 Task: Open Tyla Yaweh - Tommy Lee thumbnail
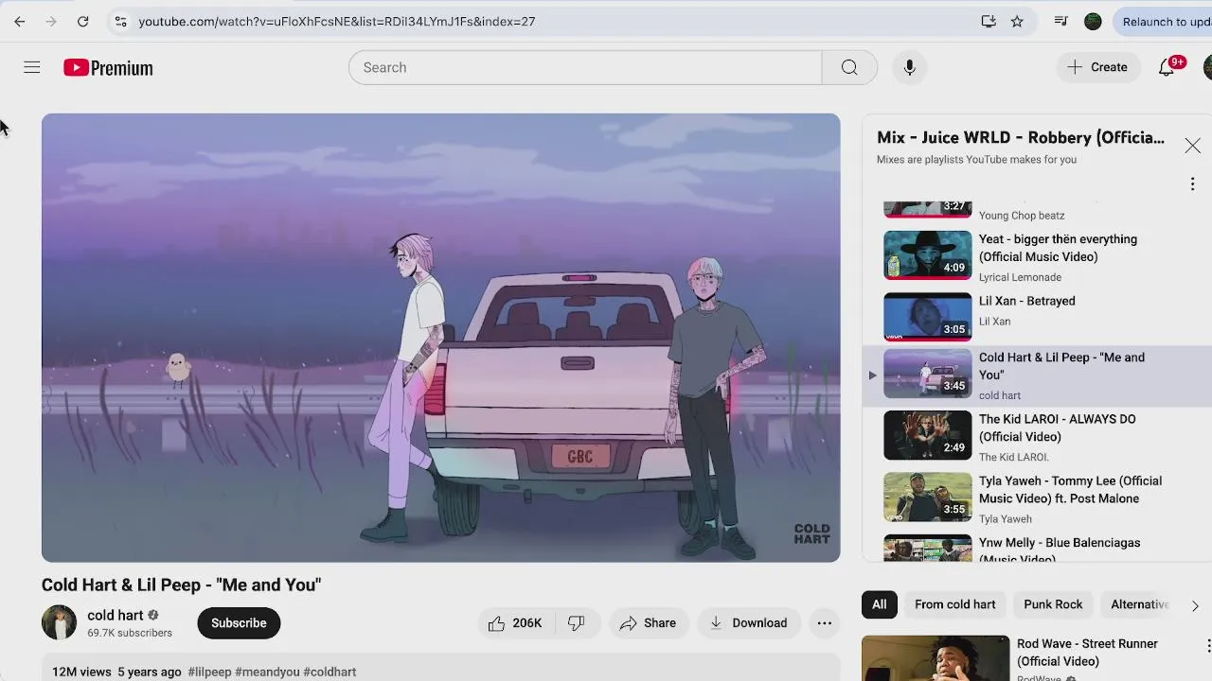pos(928,497)
